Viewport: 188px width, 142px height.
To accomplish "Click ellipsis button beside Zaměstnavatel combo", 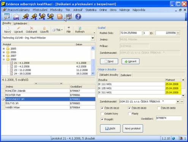I will pyautogui.click(x=182, y=102).
